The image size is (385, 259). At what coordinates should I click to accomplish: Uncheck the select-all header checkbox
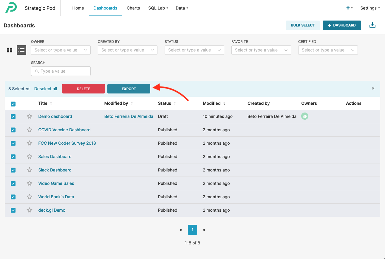pyautogui.click(x=13, y=104)
